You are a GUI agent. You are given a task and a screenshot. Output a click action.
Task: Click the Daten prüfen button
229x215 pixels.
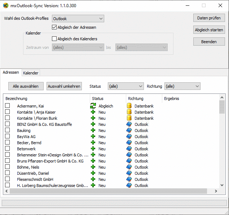[x=209, y=18]
